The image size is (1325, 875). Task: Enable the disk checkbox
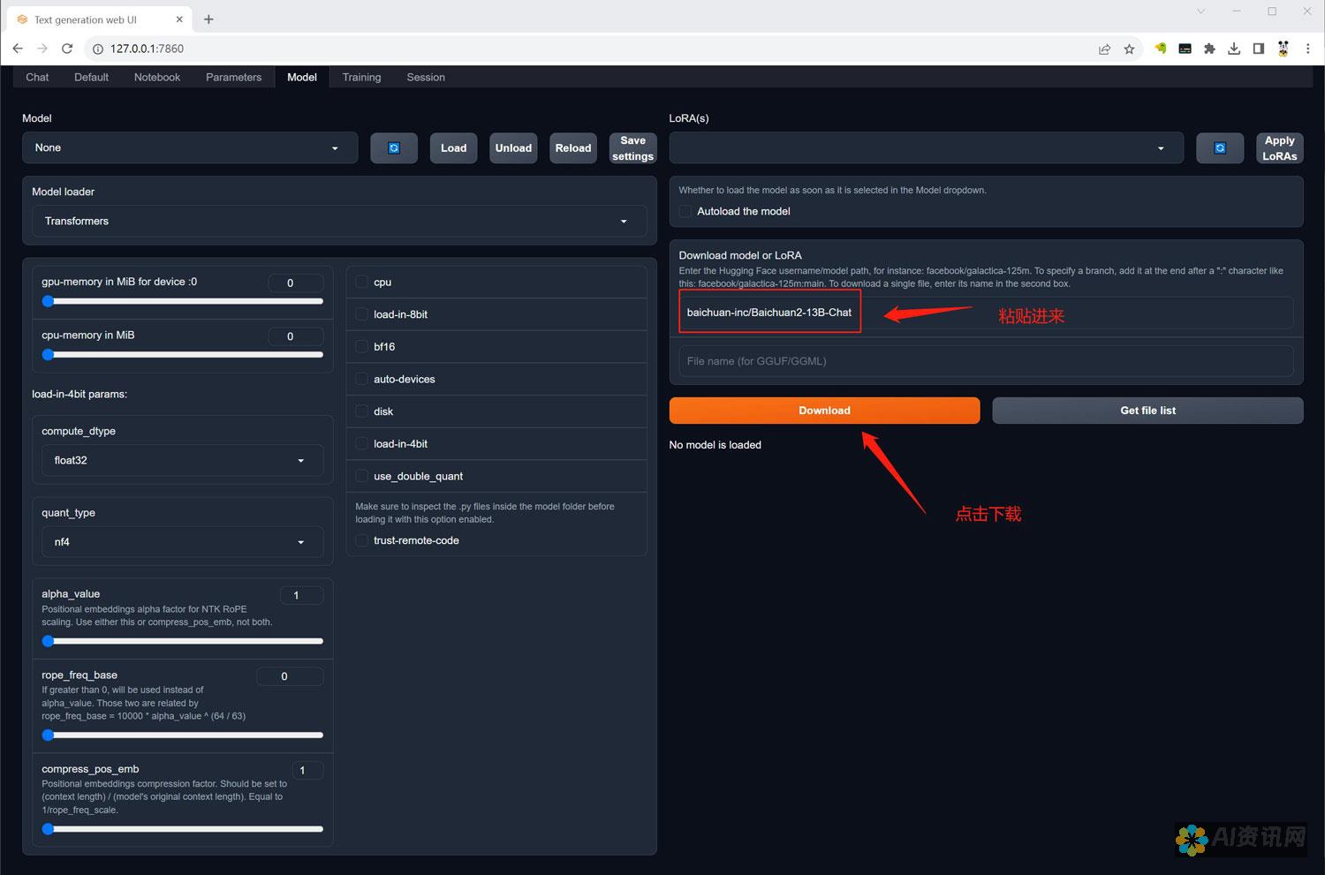pyautogui.click(x=361, y=411)
